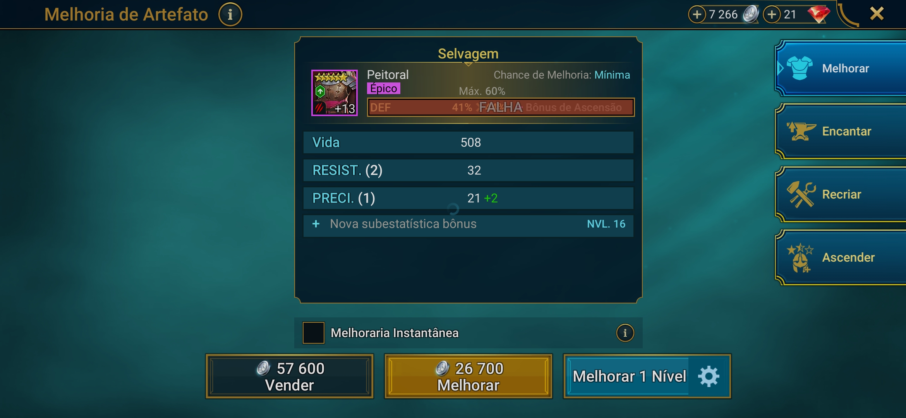Select the Peitoral artifact thumbnail
Image resolution: width=906 pixels, height=418 pixels.
point(335,93)
